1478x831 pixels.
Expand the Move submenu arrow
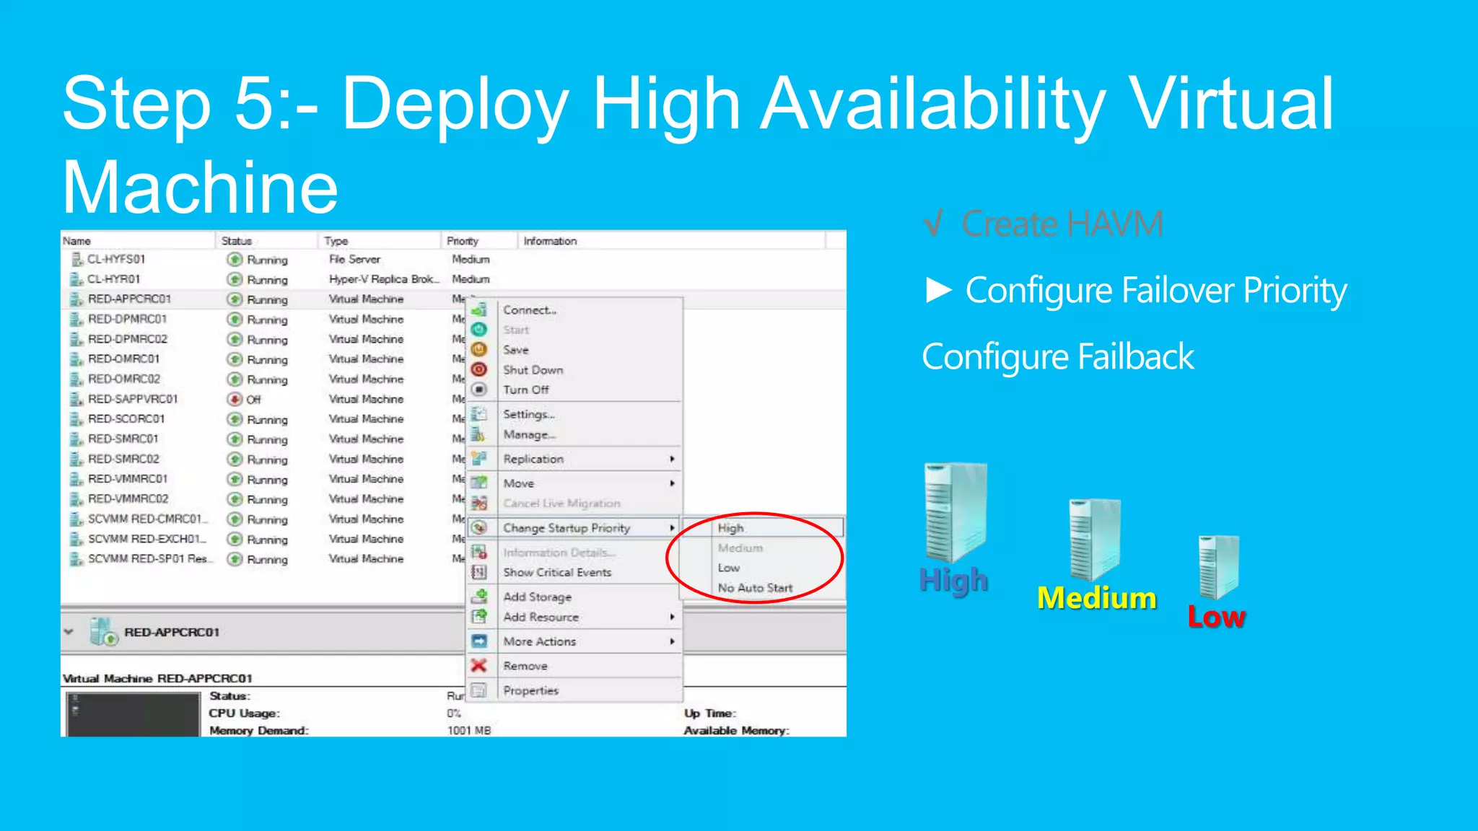(x=672, y=483)
